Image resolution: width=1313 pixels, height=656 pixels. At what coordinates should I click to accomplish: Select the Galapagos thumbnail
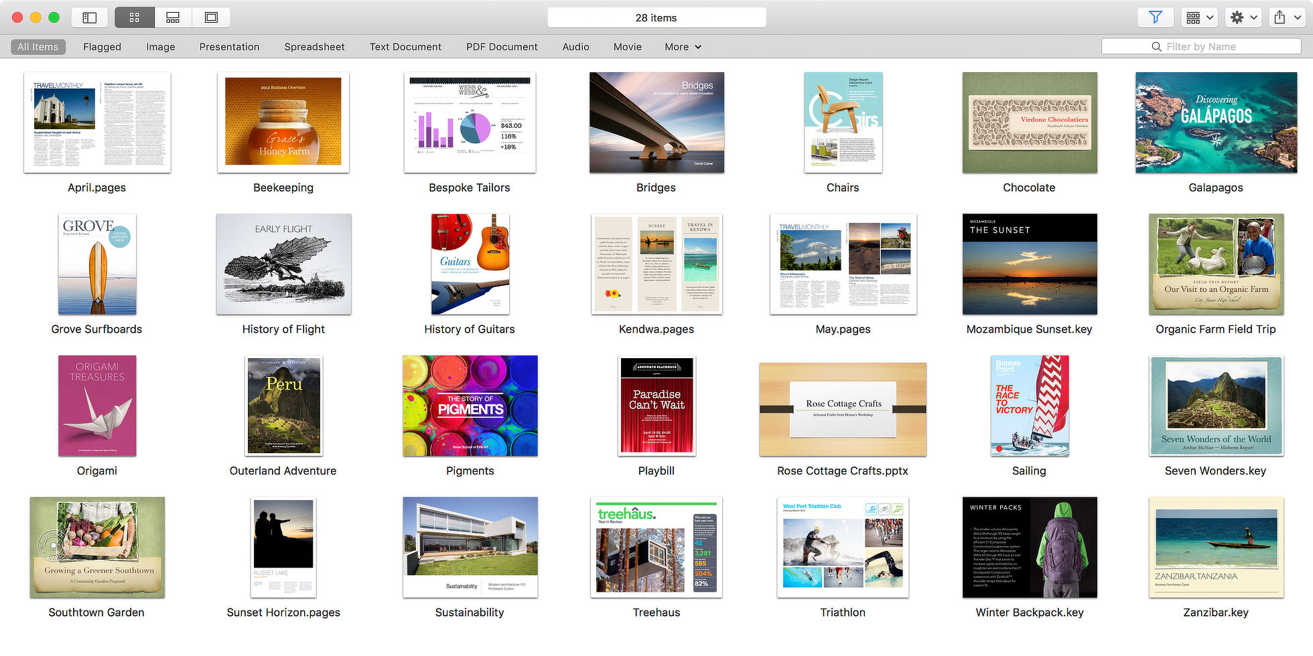(x=1216, y=122)
